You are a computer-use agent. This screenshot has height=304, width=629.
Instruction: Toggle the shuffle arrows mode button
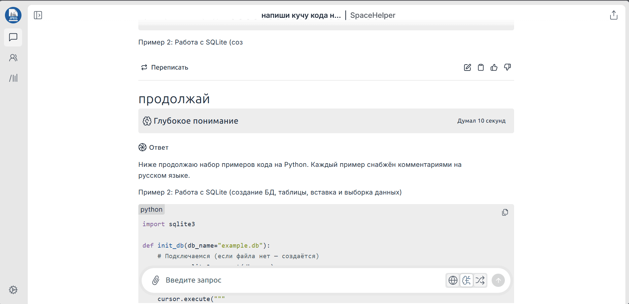[480, 280]
